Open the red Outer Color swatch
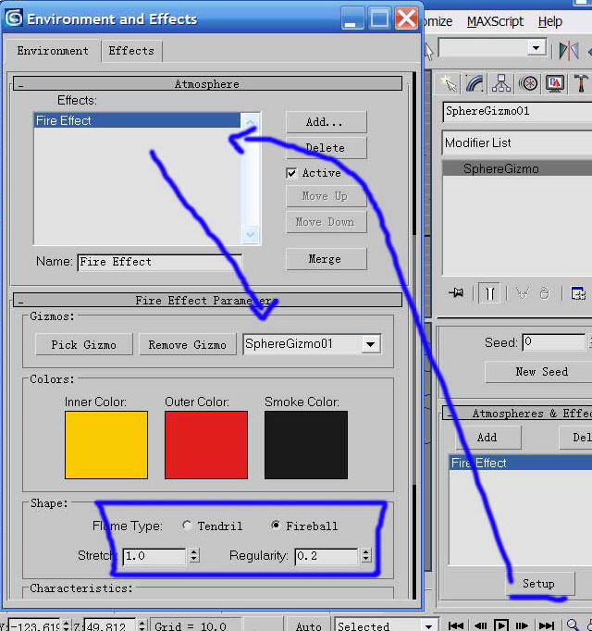The height and width of the screenshot is (631, 592). (x=206, y=445)
